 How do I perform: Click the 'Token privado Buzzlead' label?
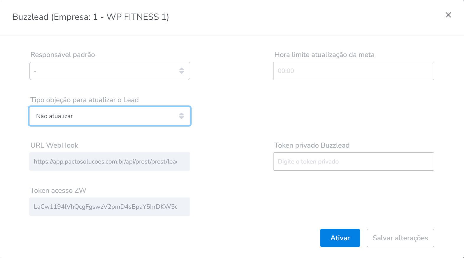(x=312, y=145)
